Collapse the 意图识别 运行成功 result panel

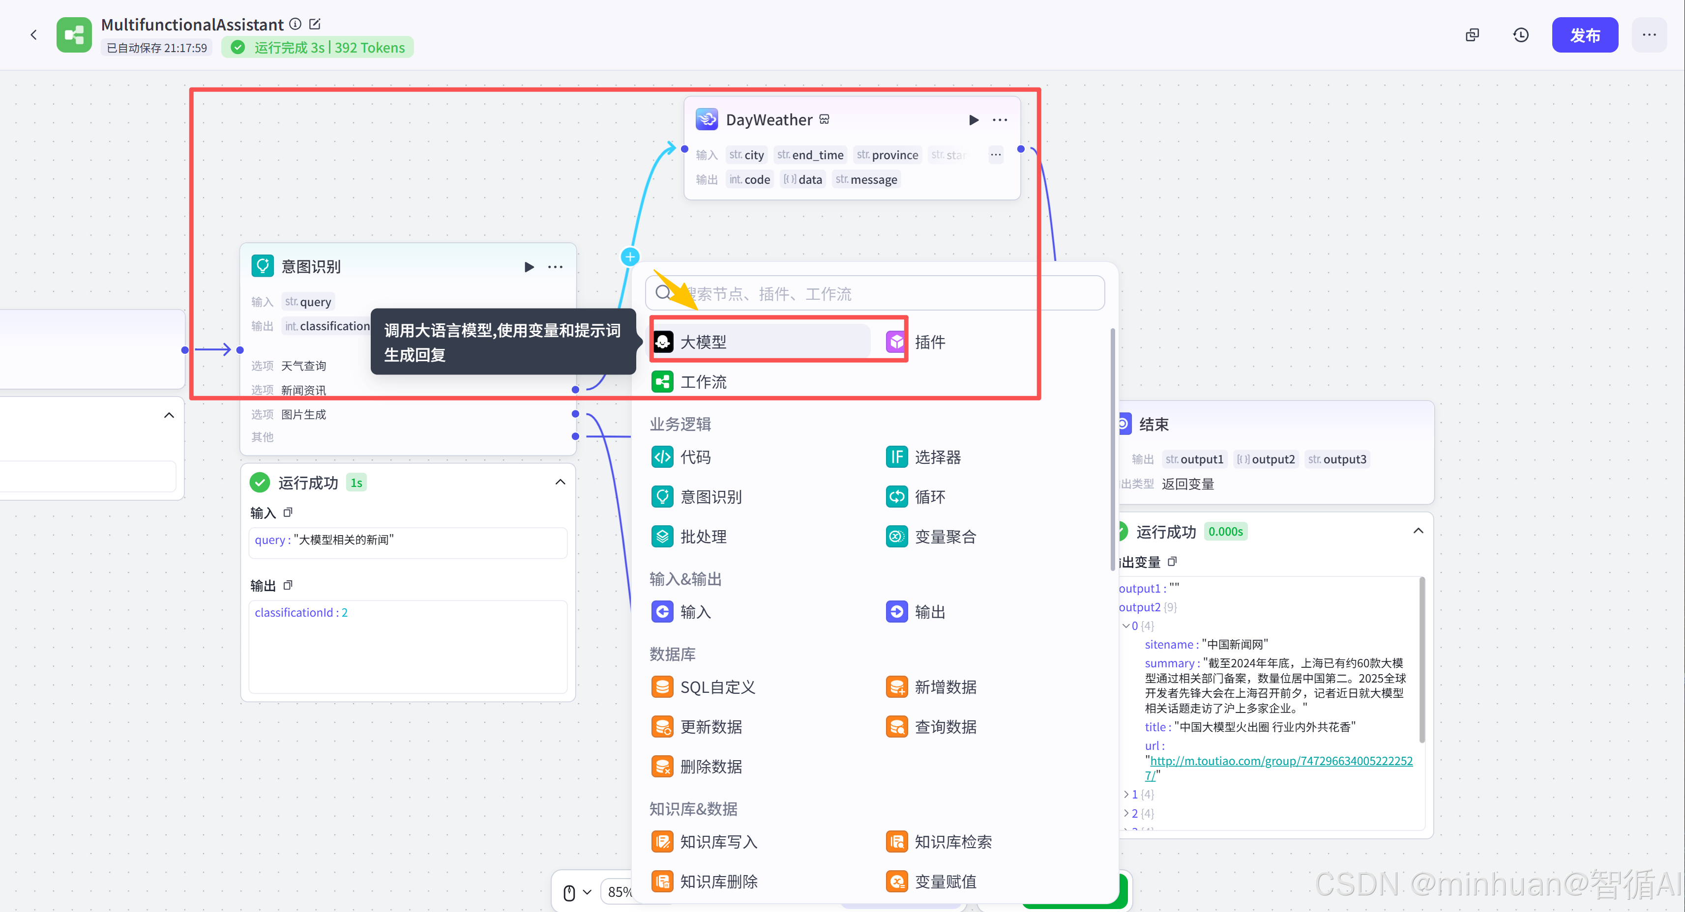pos(560,483)
